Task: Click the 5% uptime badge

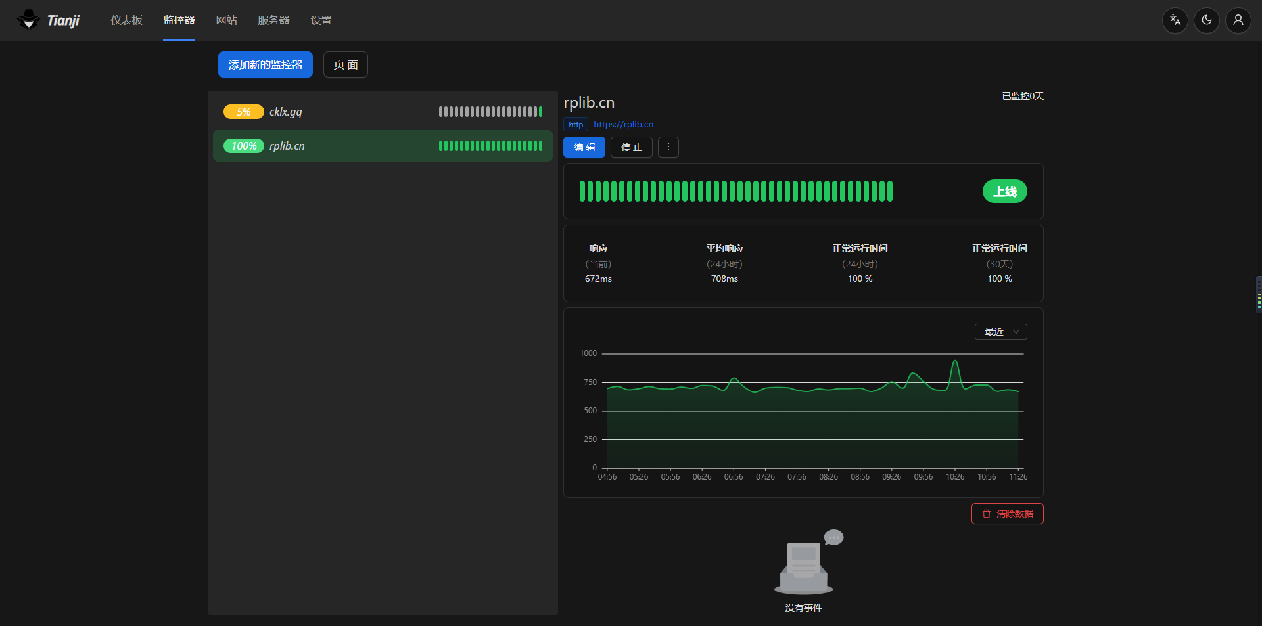Action: click(243, 112)
